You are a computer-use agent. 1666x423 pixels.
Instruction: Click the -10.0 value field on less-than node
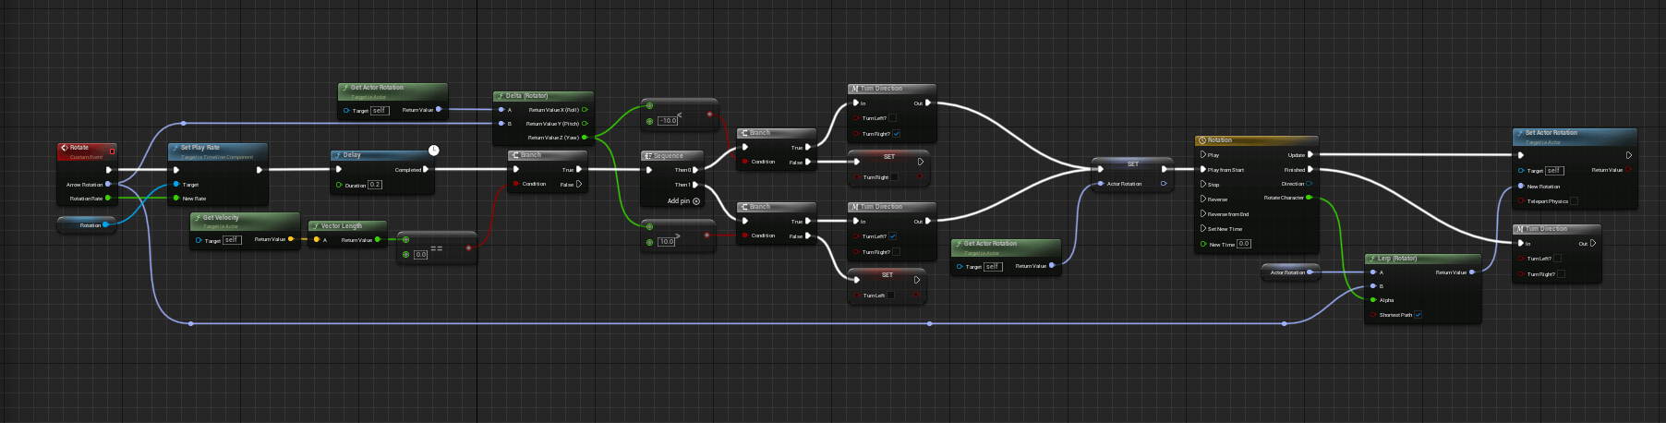coord(668,121)
